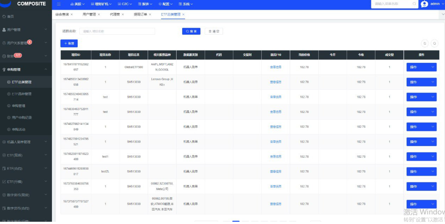
Task: Click the gear icon beside ETF总类管理
Action: (9, 82)
